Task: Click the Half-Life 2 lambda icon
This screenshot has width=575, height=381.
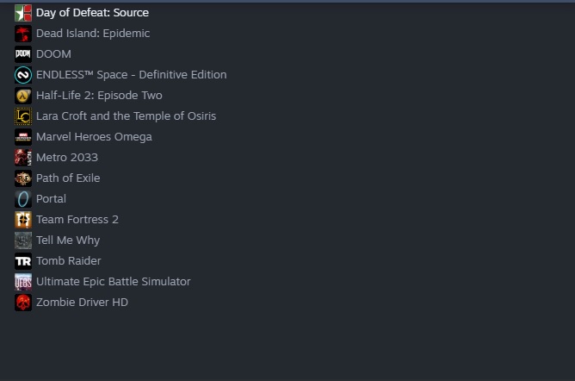Action: 23,96
